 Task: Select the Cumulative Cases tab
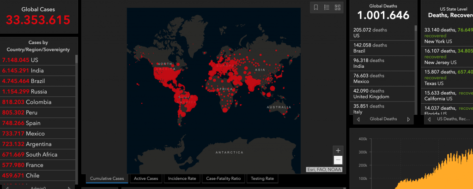(x=107, y=178)
